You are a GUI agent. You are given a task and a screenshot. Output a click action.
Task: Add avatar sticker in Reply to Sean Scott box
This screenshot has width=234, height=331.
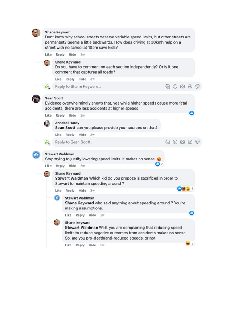(x=168, y=142)
